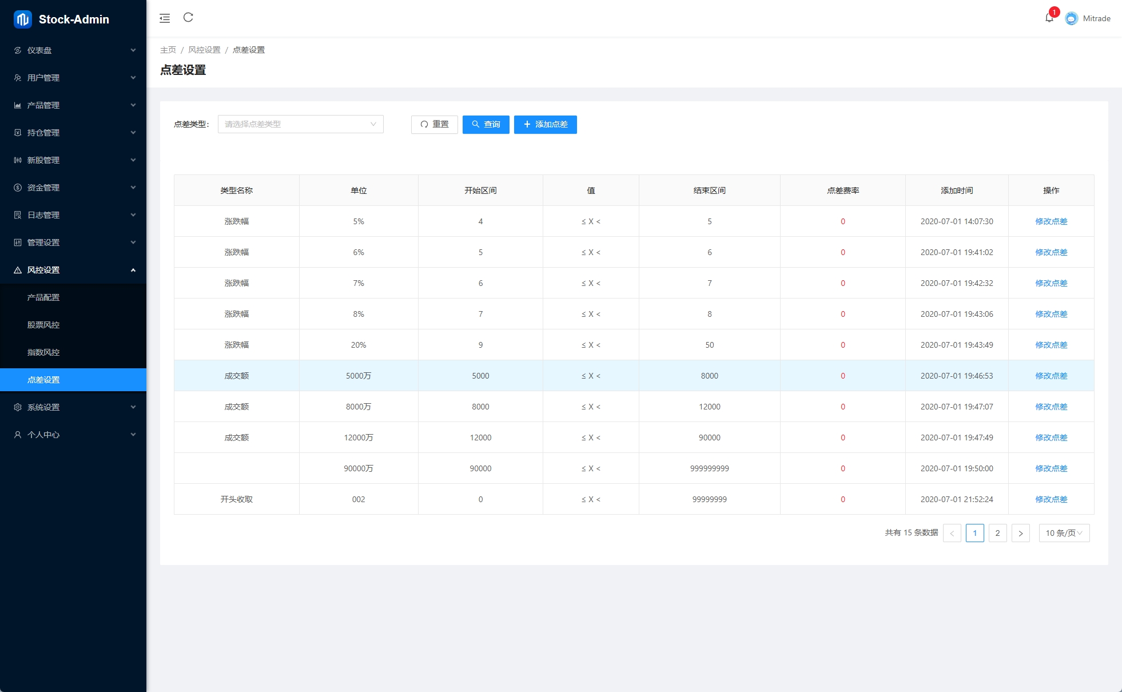Click the sidebar collapse menu icon
The image size is (1122, 692).
(x=165, y=18)
